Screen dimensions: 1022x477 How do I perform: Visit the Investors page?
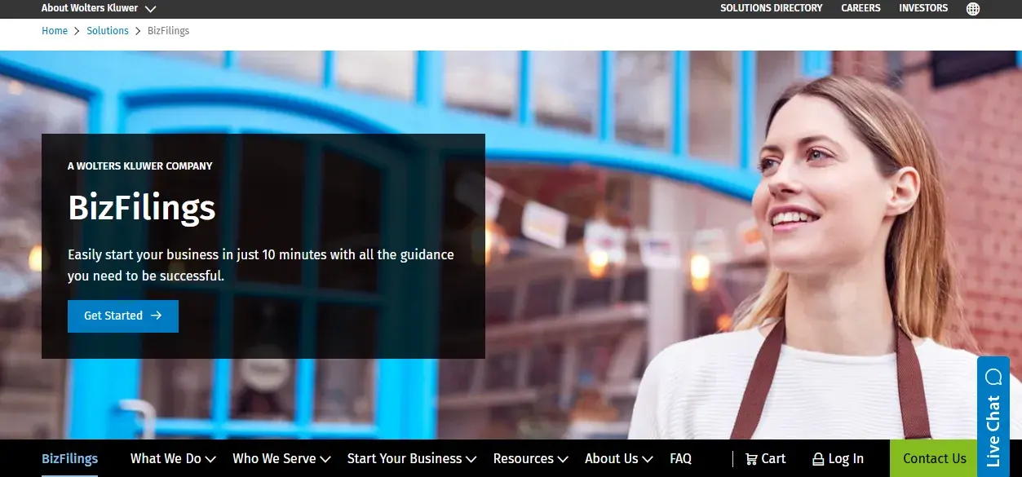(923, 8)
